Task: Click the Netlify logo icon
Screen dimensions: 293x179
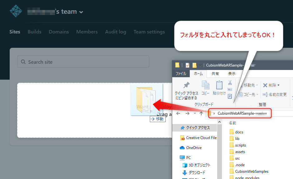Action: pyautogui.click(x=16, y=11)
